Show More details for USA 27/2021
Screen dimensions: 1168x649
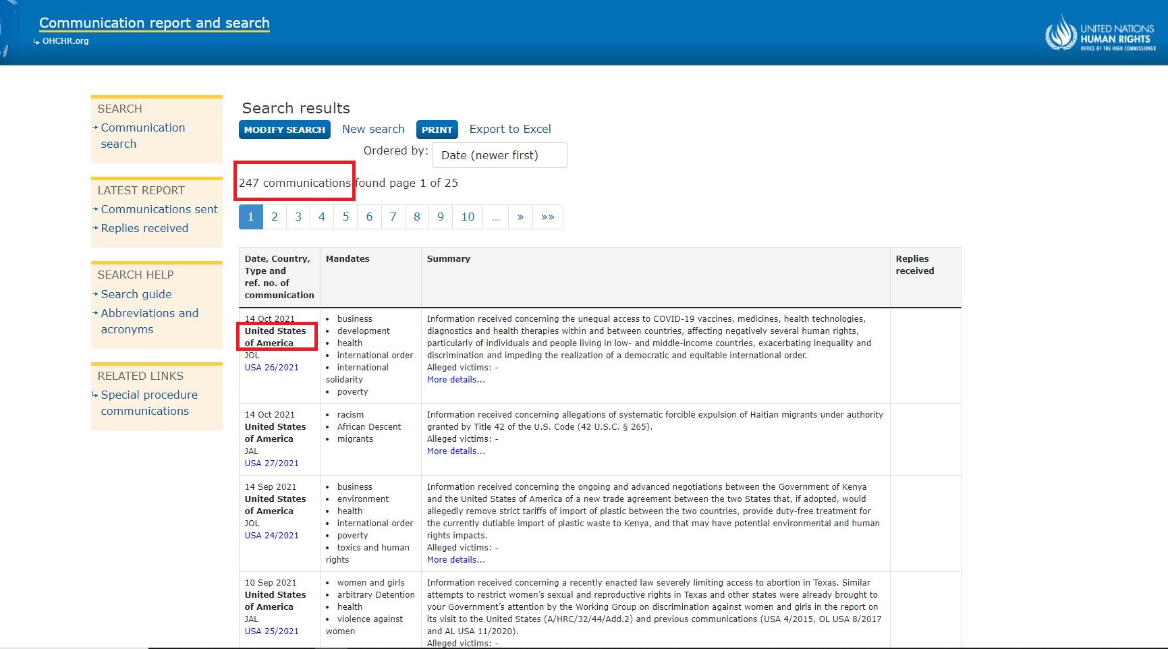pos(455,451)
